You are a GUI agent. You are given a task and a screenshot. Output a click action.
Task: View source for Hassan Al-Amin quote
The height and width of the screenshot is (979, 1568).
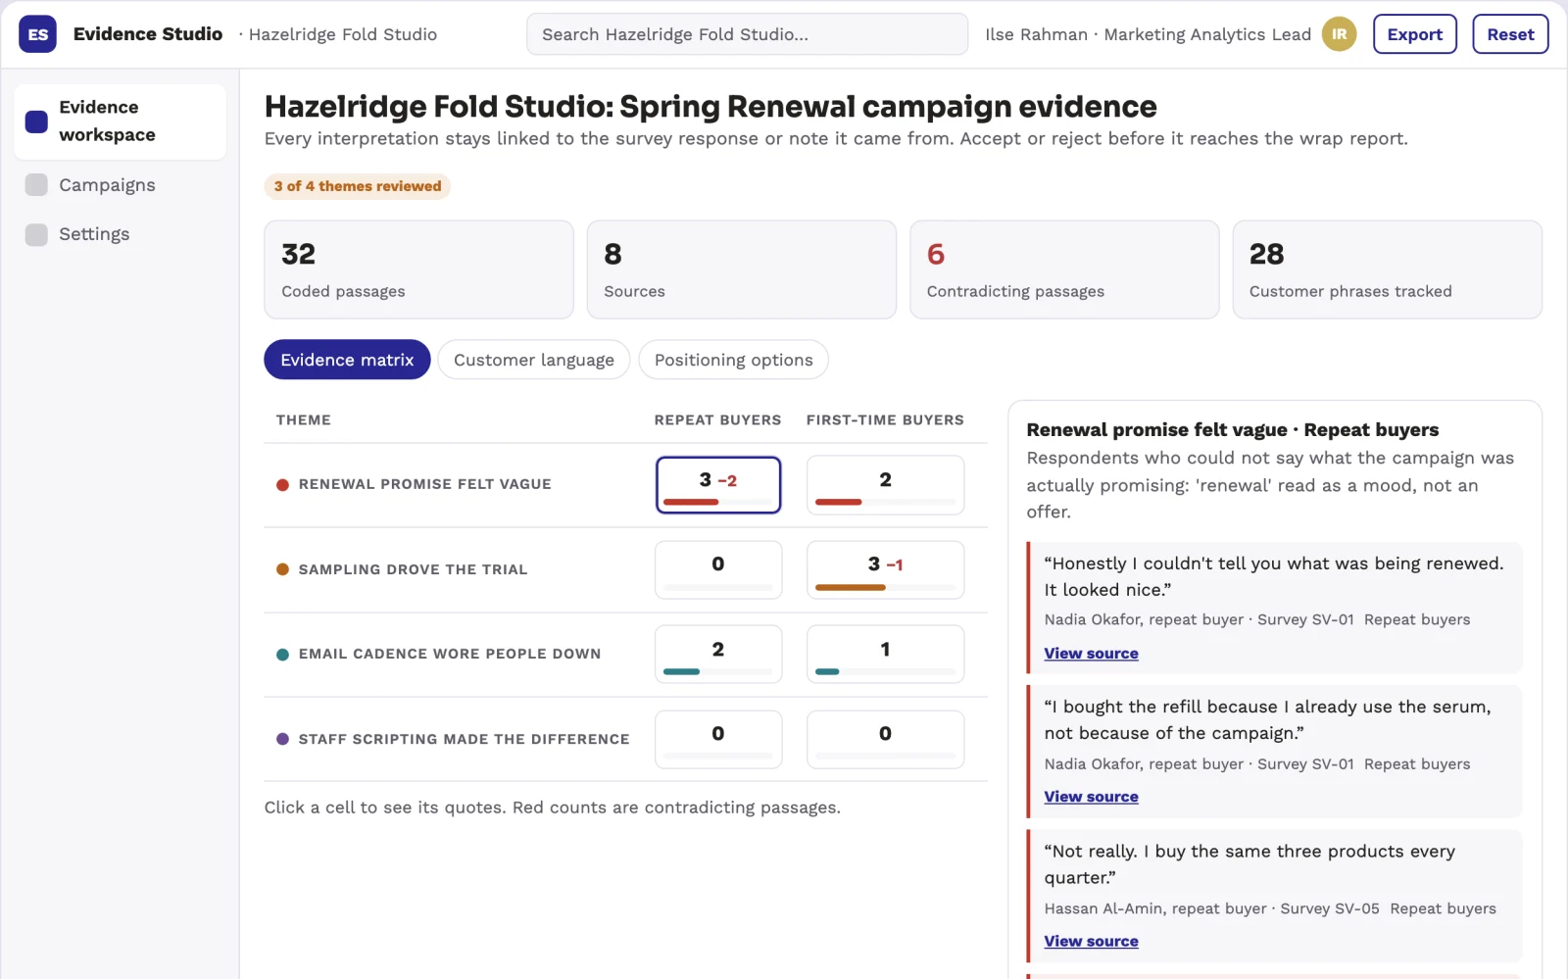coord(1091,941)
